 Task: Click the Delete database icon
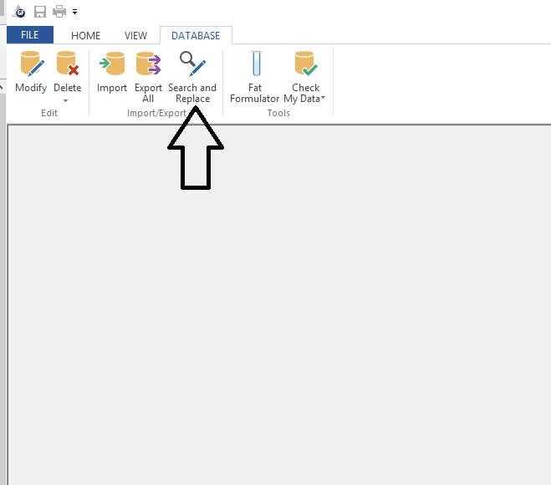[68, 64]
